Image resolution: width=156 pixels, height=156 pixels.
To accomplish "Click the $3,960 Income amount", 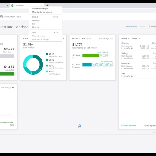I will (76, 55).
